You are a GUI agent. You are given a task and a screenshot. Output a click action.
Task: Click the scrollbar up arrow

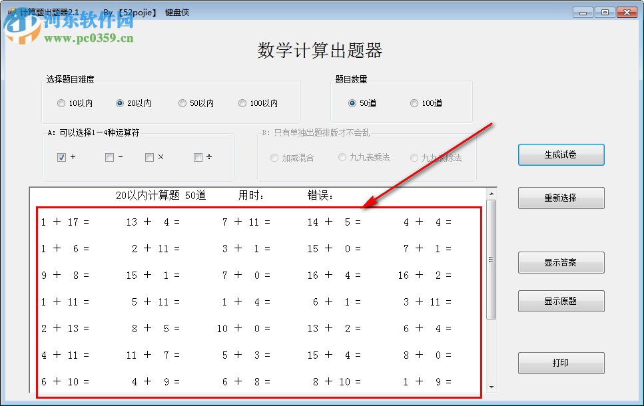[490, 193]
